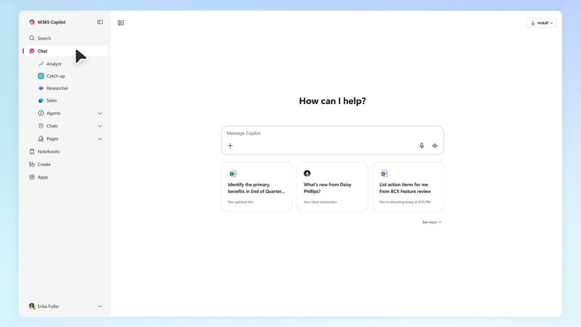Toggle the side panel in main header
Viewport: 581px width, 327px height.
pyautogui.click(x=121, y=23)
